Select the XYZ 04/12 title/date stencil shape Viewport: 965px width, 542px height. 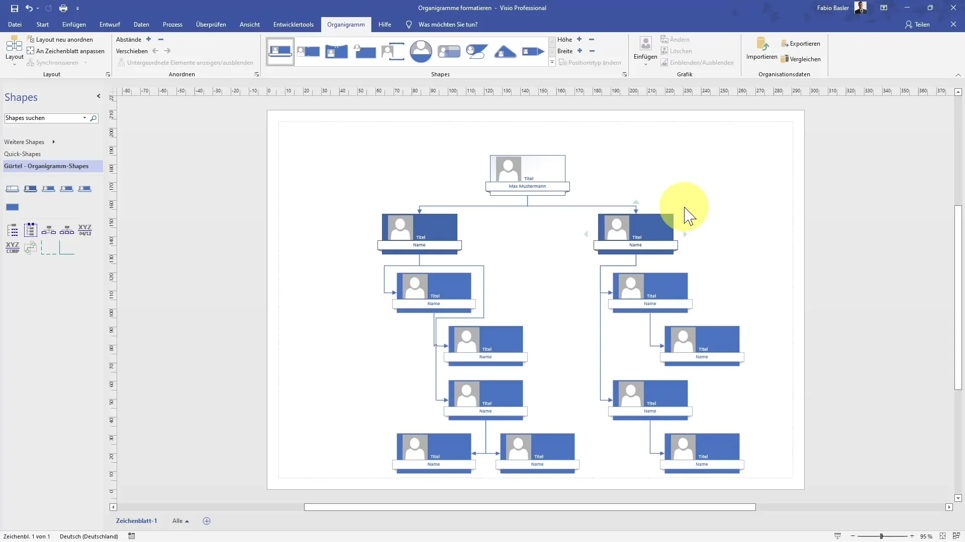click(x=85, y=230)
